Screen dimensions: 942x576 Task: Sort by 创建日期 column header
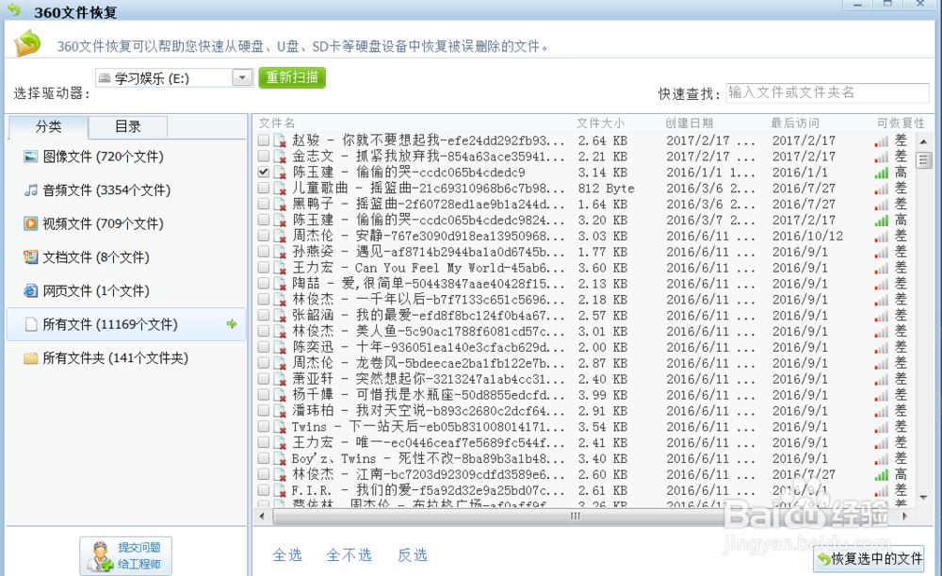[x=690, y=123]
